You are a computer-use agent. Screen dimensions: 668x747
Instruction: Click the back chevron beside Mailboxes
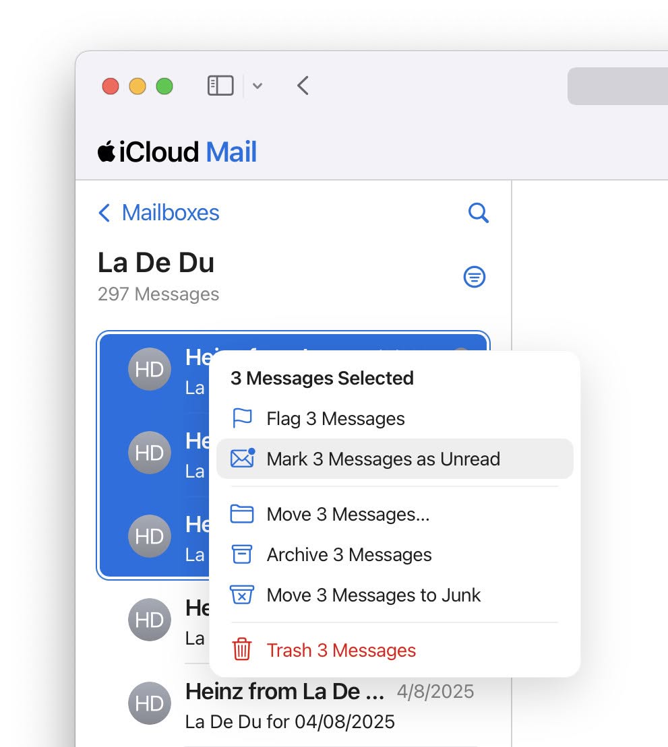point(104,212)
